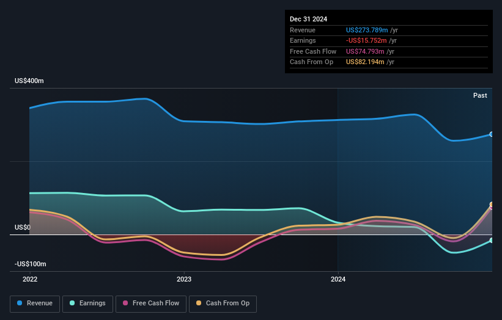
Task: Click the teal Earnings legend dot
Action: (72, 303)
